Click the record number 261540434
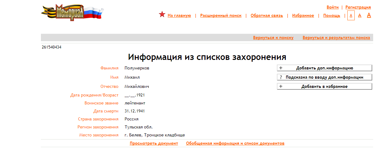The width and height of the screenshot is (391, 149). [x=52, y=47]
